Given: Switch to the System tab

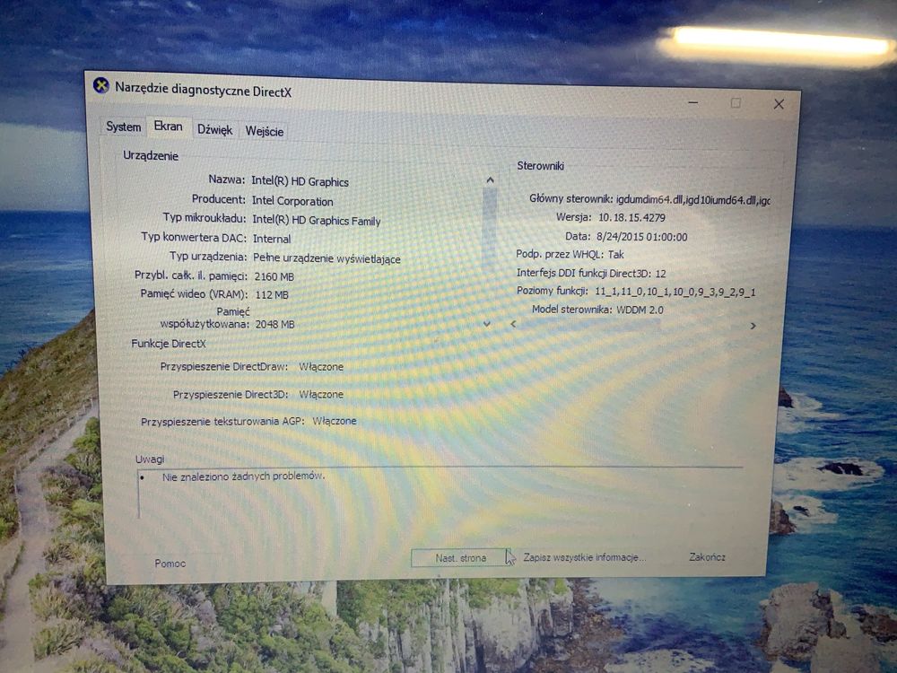Looking at the screenshot, I should (123, 127).
